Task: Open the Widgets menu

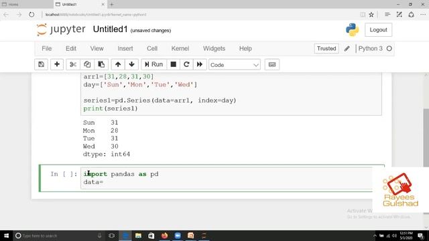Action: point(214,49)
